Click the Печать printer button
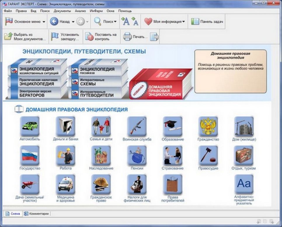Viewport: 282px width, 227px height. (x=135, y=37)
